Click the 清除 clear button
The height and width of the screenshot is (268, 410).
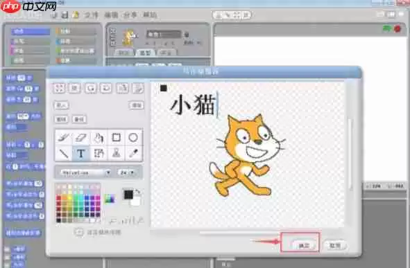click(x=137, y=105)
